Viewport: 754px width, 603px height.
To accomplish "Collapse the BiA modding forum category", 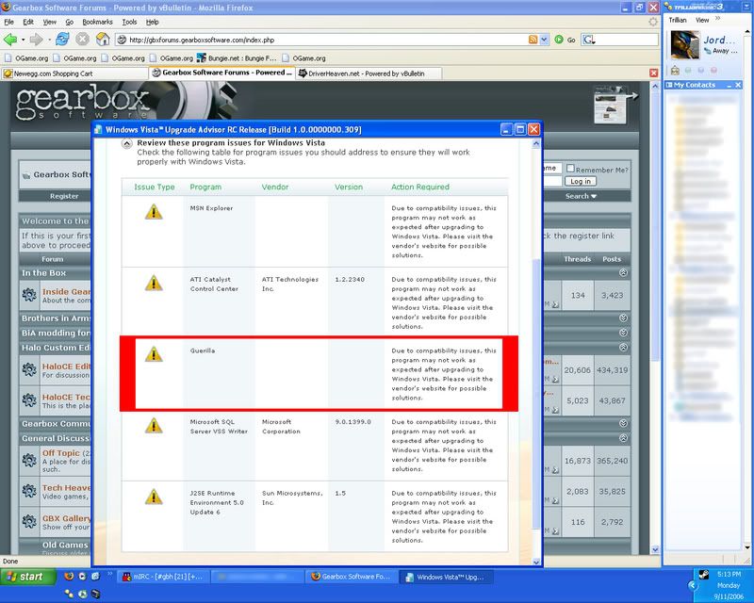I will point(623,333).
